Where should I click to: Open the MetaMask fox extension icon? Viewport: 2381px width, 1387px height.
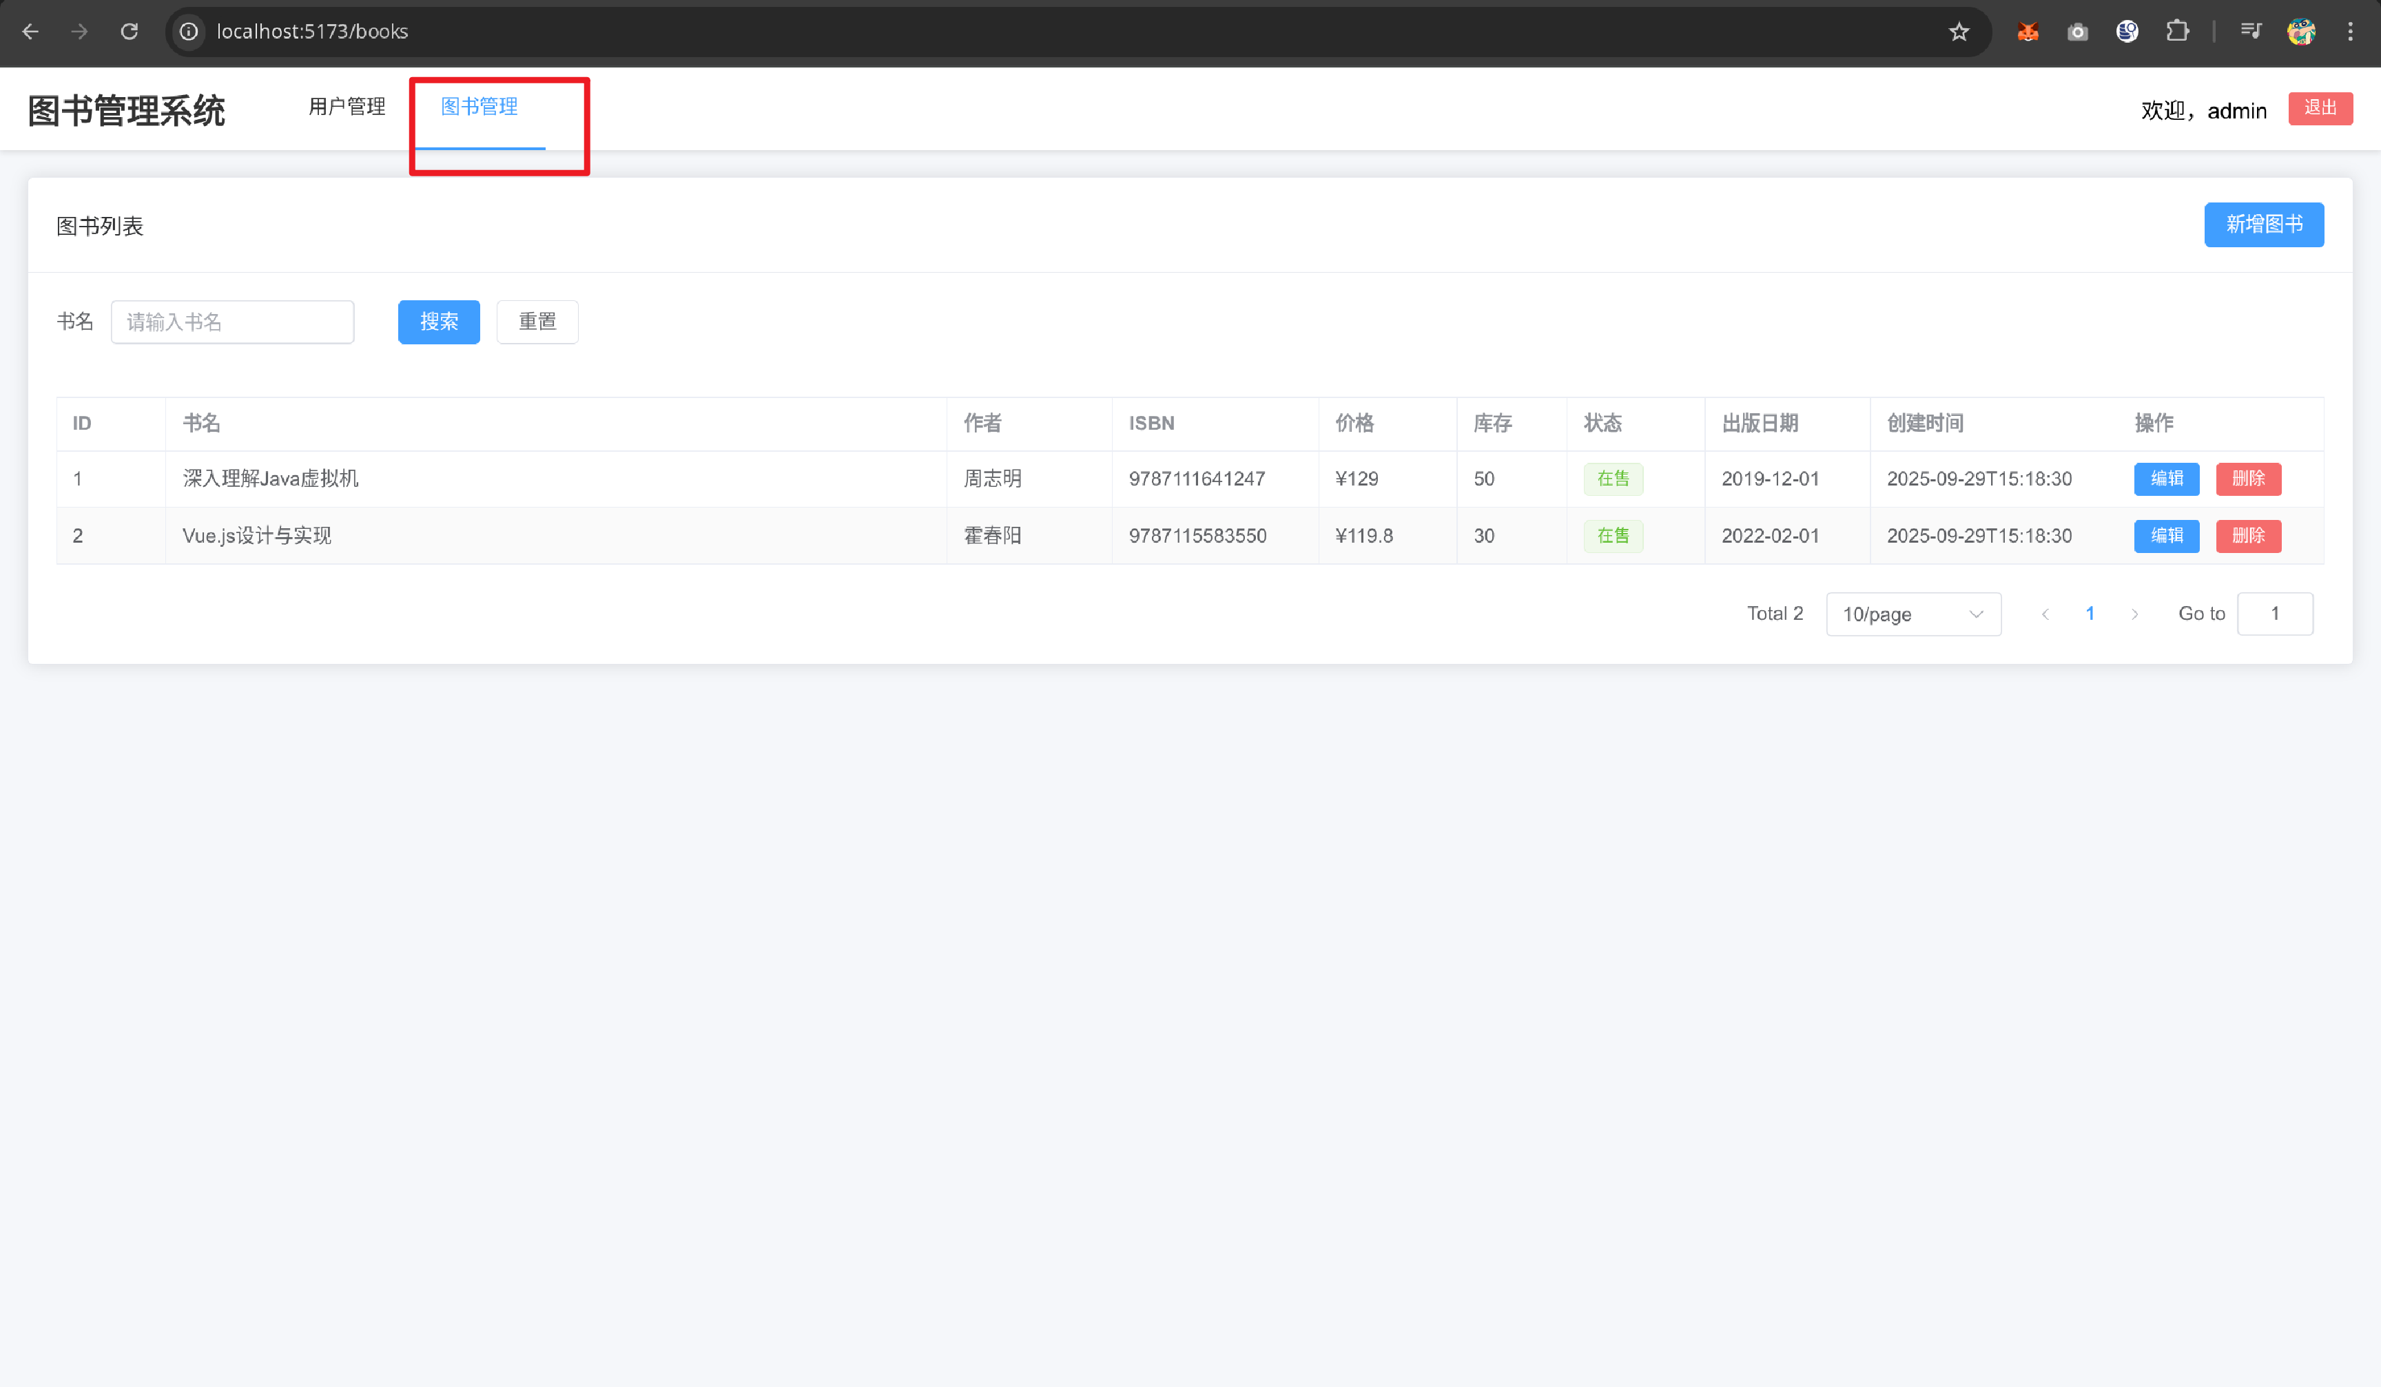2028,31
